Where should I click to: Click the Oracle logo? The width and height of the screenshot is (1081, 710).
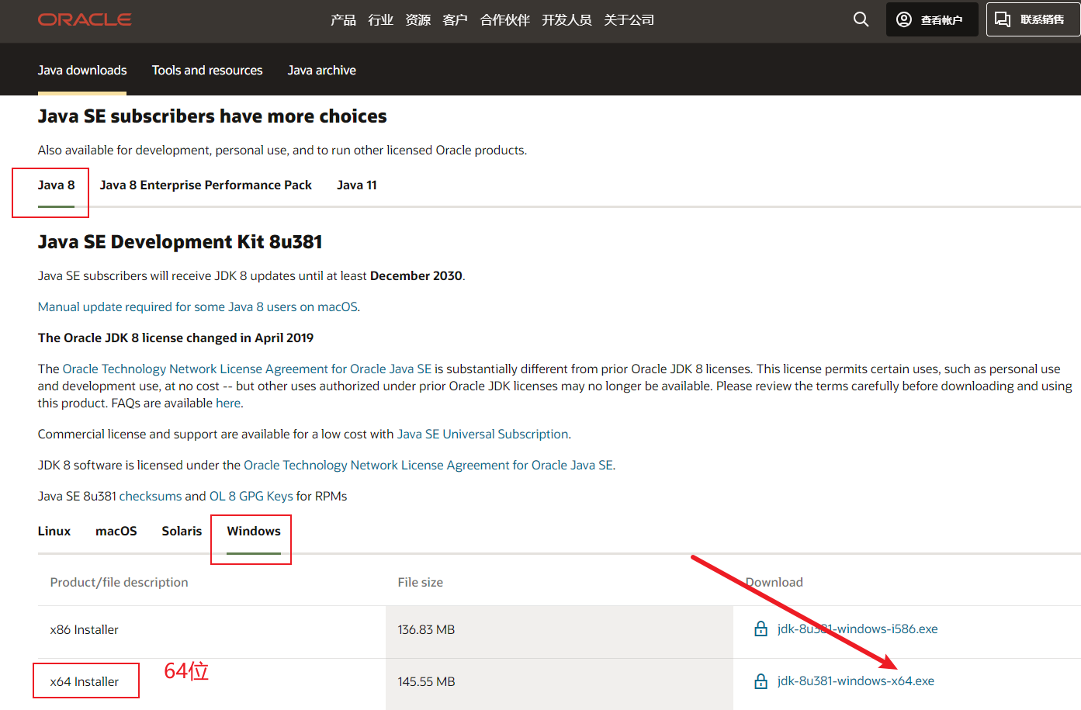point(85,19)
